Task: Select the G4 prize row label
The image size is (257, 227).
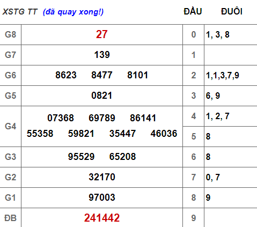Action: pyautogui.click(x=11, y=126)
